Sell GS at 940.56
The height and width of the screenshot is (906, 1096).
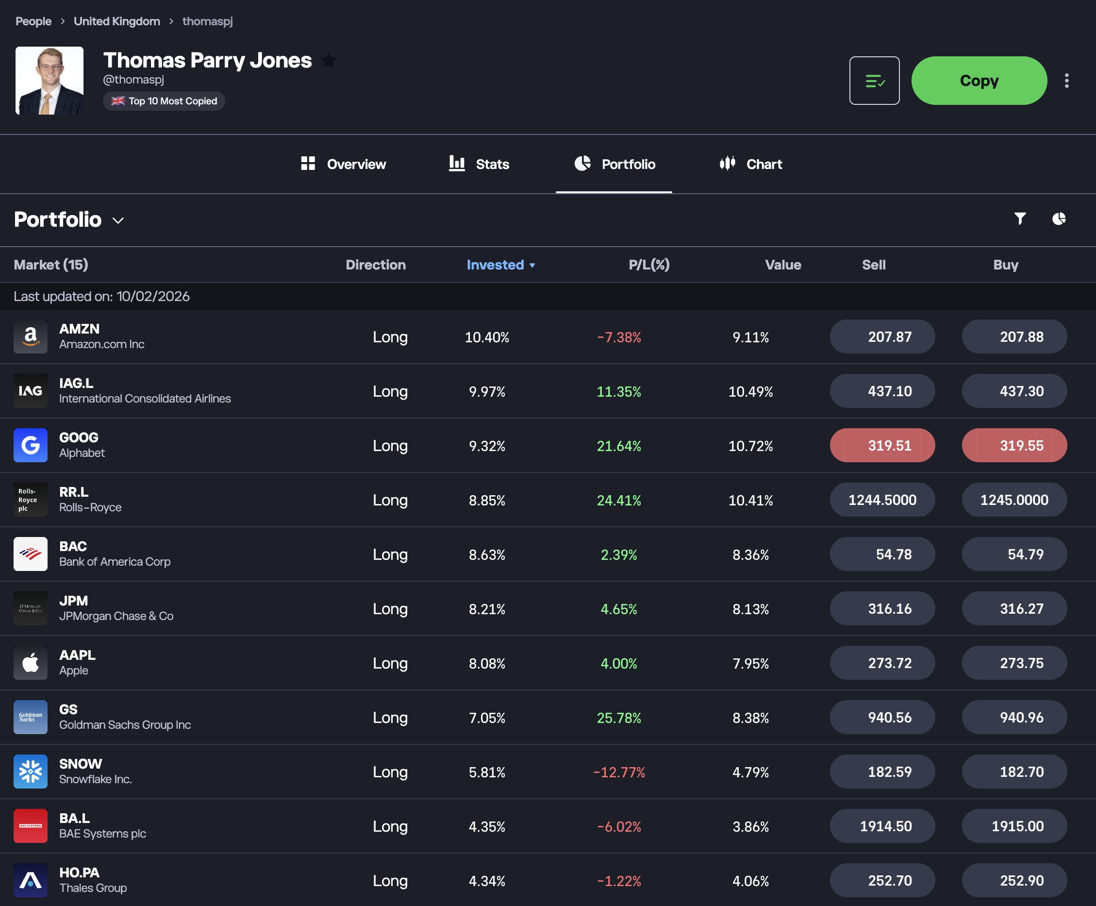coord(882,717)
